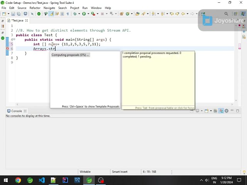Screen dimensions: 247x185
Task: Click the green Run button icon
Action: pos(84,14)
